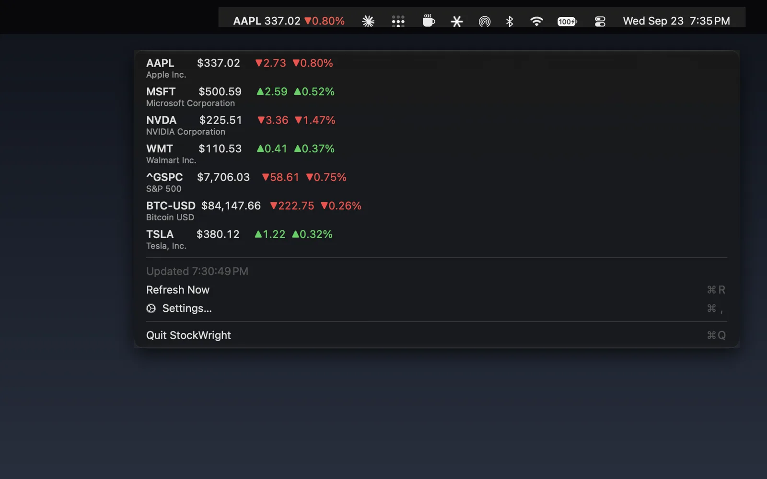Click the ▼2.73 AAPL change value
The width and height of the screenshot is (767, 479).
(270, 63)
